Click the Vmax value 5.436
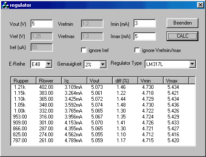 [173, 105]
